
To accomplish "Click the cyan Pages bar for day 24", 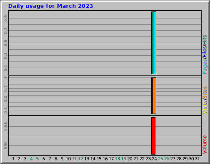I will [x=155, y=43].
